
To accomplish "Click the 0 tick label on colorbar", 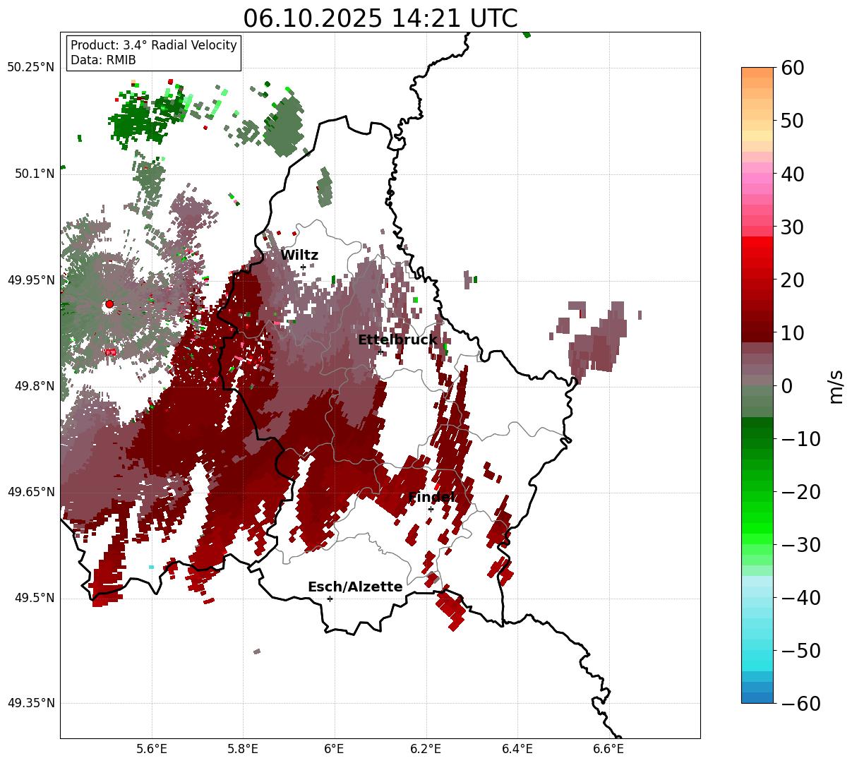I will [786, 386].
